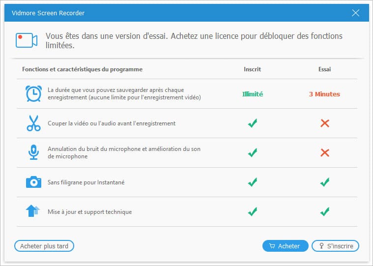Click Inscrit check for Sans filigrane row

(x=253, y=182)
